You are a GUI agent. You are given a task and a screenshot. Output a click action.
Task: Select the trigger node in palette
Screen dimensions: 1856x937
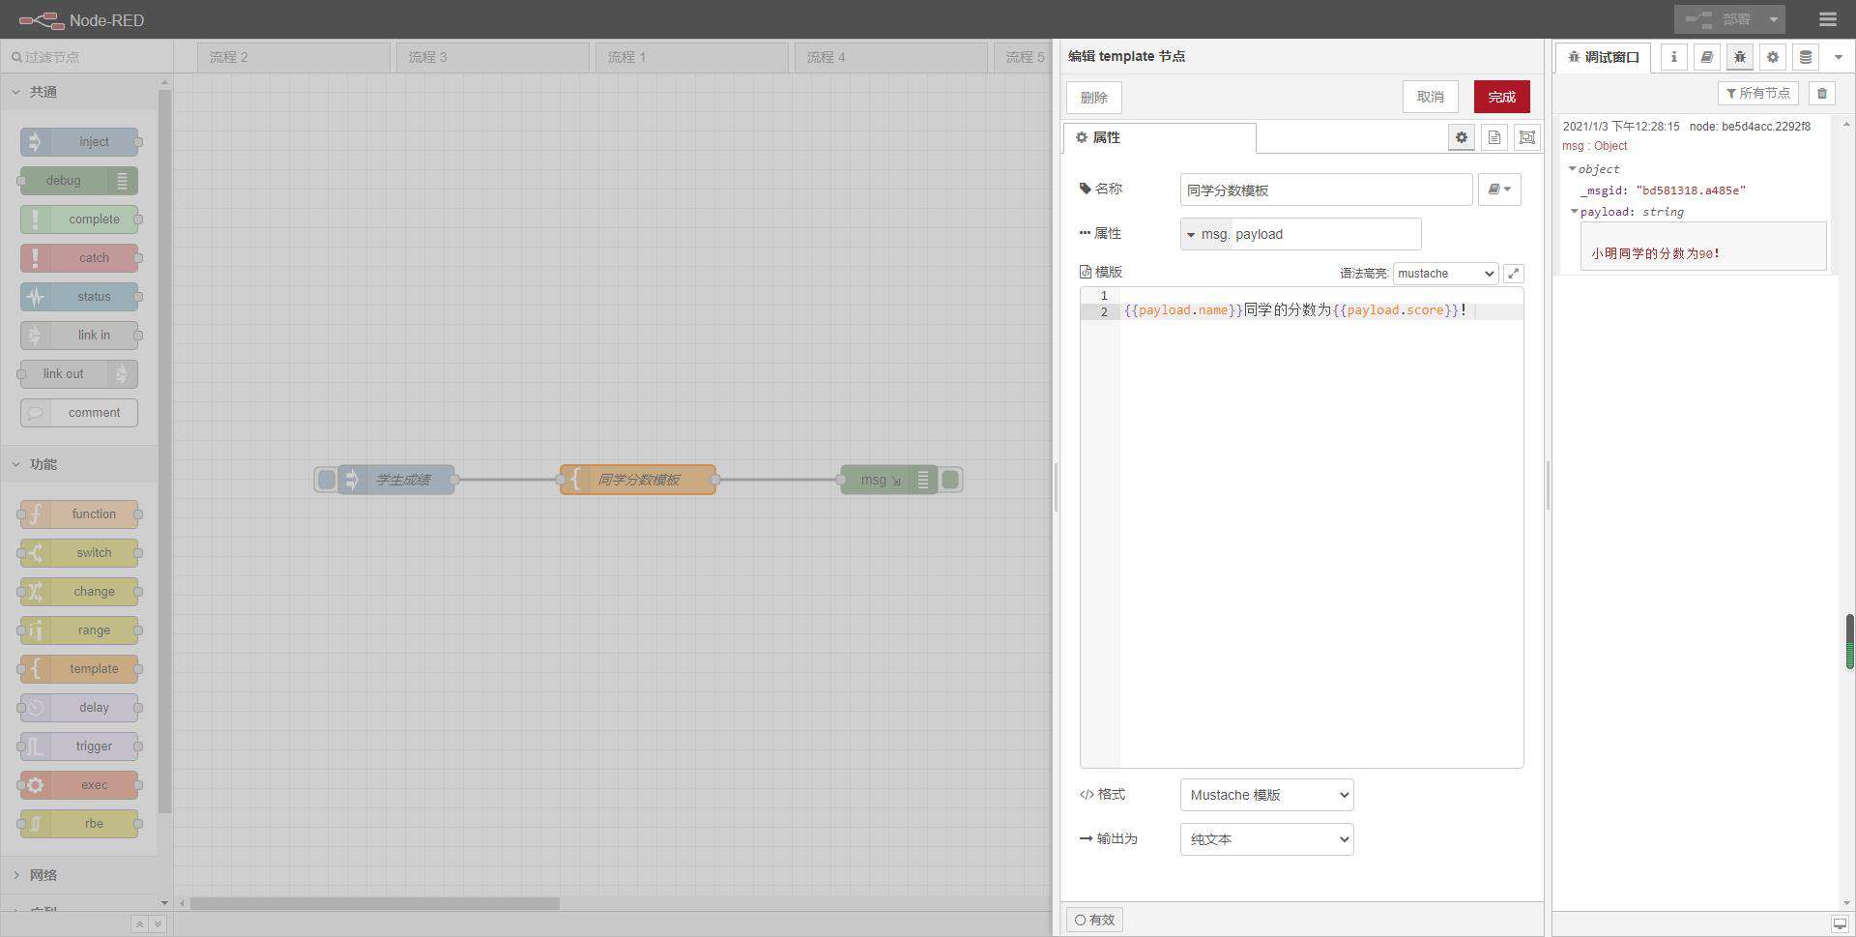[79, 747]
